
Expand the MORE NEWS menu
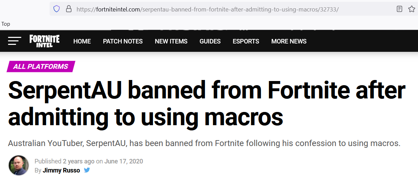coord(289,41)
